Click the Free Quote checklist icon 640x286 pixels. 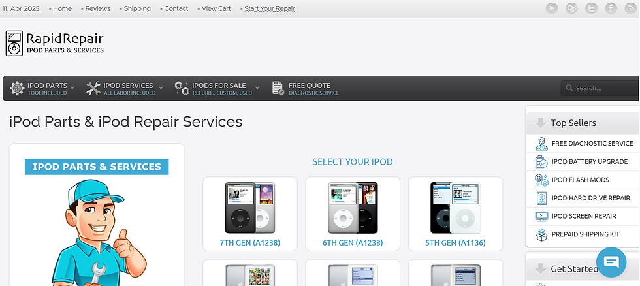278,88
